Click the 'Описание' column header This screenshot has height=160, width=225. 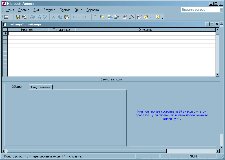145,30
